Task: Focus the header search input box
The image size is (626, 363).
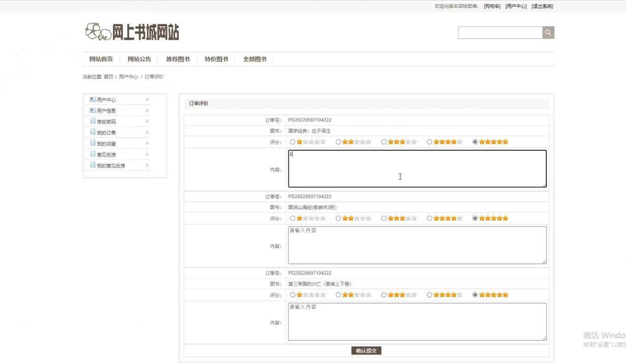Action: click(500, 33)
